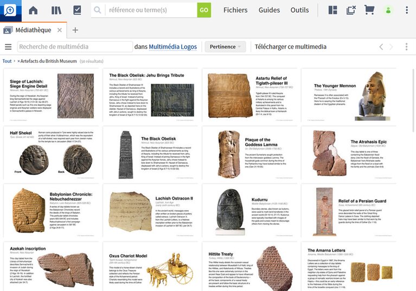Click the '(50 résultats)' count text
The width and height of the screenshot is (416, 291).
pyautogui.click(x=92, y=61)
